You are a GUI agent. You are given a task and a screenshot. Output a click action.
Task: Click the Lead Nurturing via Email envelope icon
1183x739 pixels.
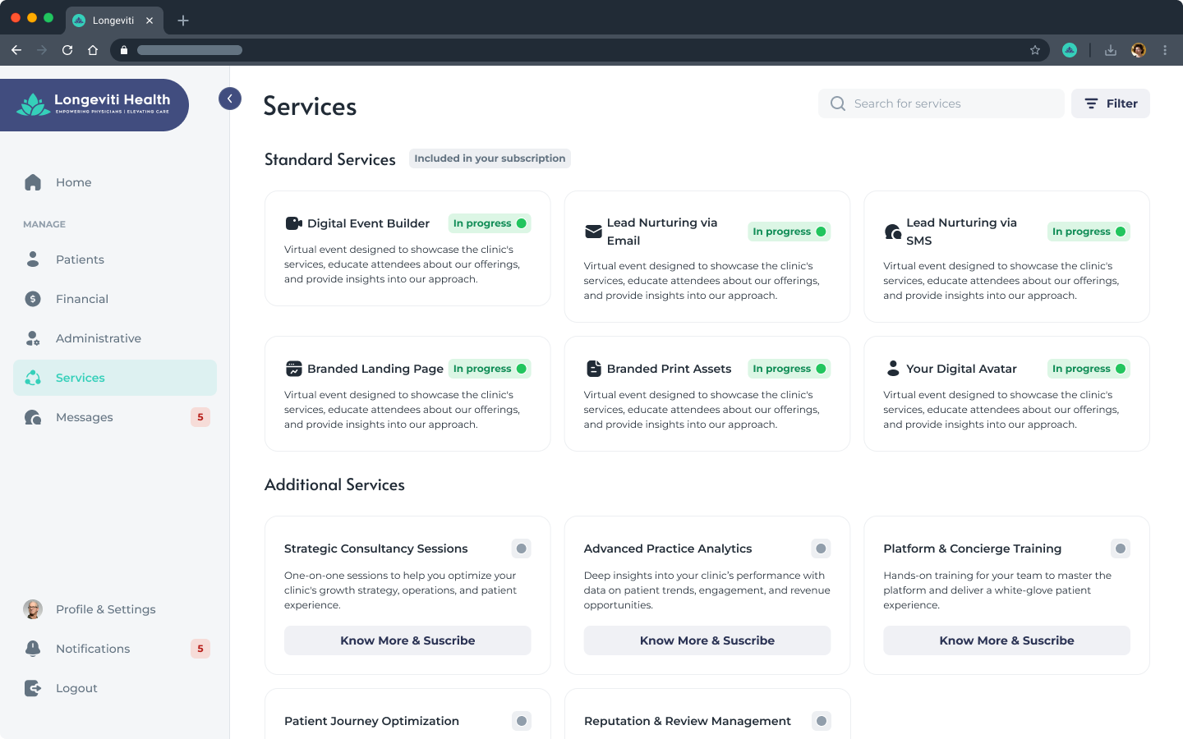click(x=593, y=232)
